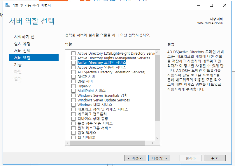Screen dimensions: 235x166
Task: Click the server name WIN-76MF4J2PVSK
Action: (x=210, y=23)
